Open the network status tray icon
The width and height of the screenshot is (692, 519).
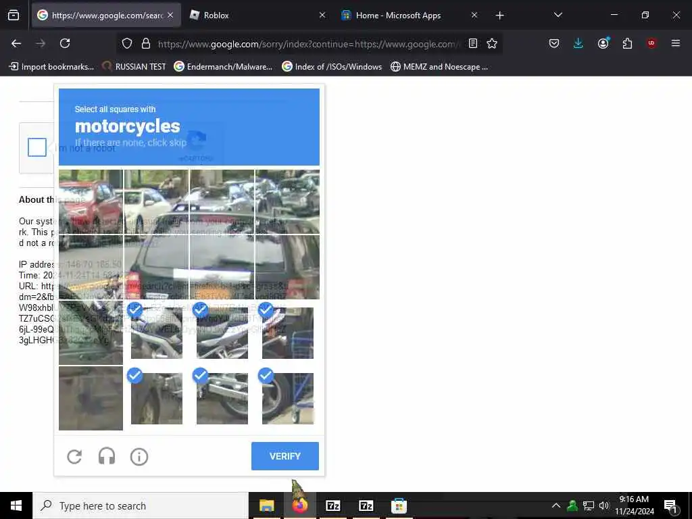coord(589,505)
